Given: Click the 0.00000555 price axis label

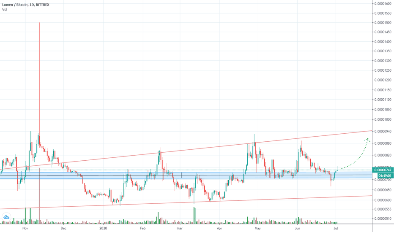Looking at the screenshot, I should (383, 209).
